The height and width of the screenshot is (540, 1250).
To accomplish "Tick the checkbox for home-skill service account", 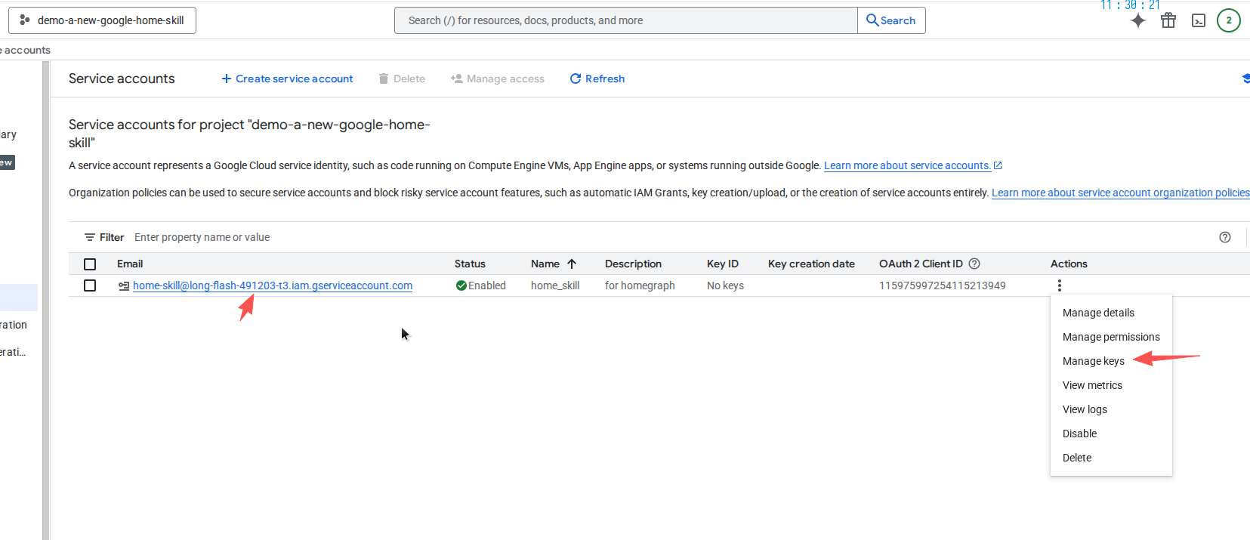I will [x=90, y=285].
